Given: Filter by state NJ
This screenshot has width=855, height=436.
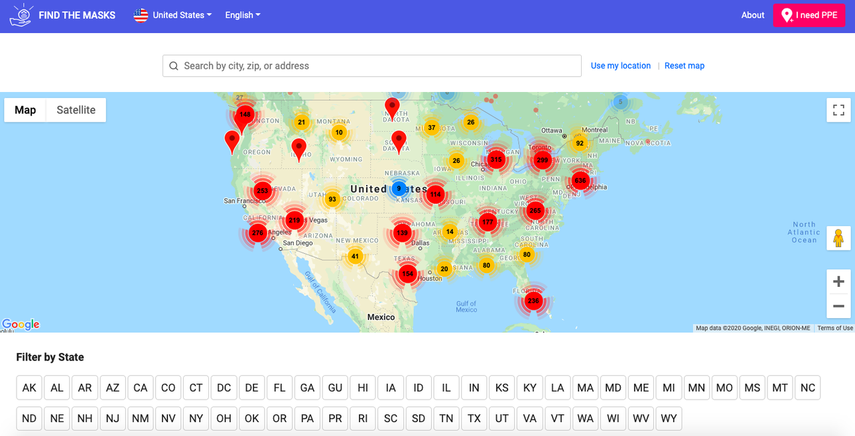Looking at the screenshot, I should 113,419.
